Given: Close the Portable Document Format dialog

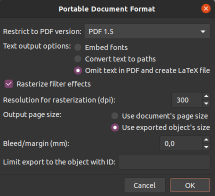Looking at the screenshot, I should 206,8.
